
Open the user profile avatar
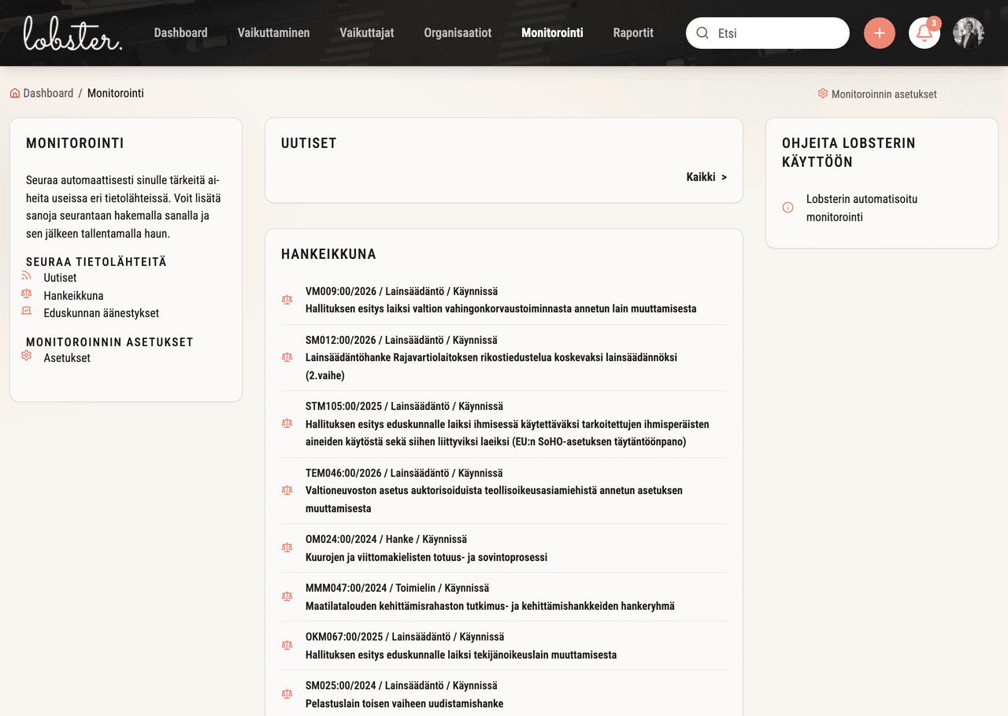click(x=969, y=33)
